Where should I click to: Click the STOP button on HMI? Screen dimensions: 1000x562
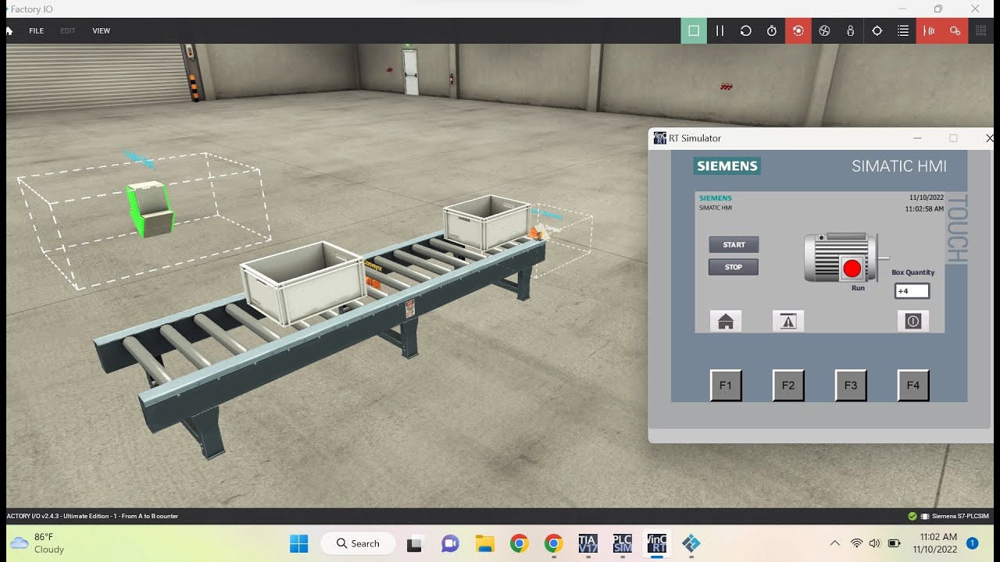click(734, 267)
